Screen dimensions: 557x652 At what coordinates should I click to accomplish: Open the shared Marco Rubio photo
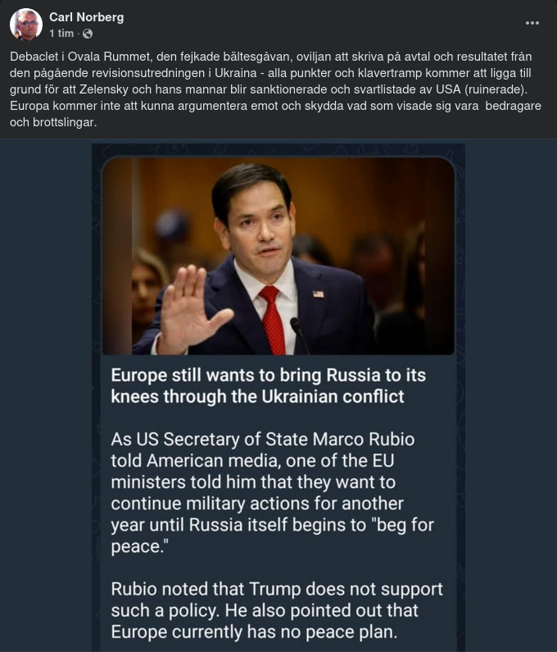278,256
